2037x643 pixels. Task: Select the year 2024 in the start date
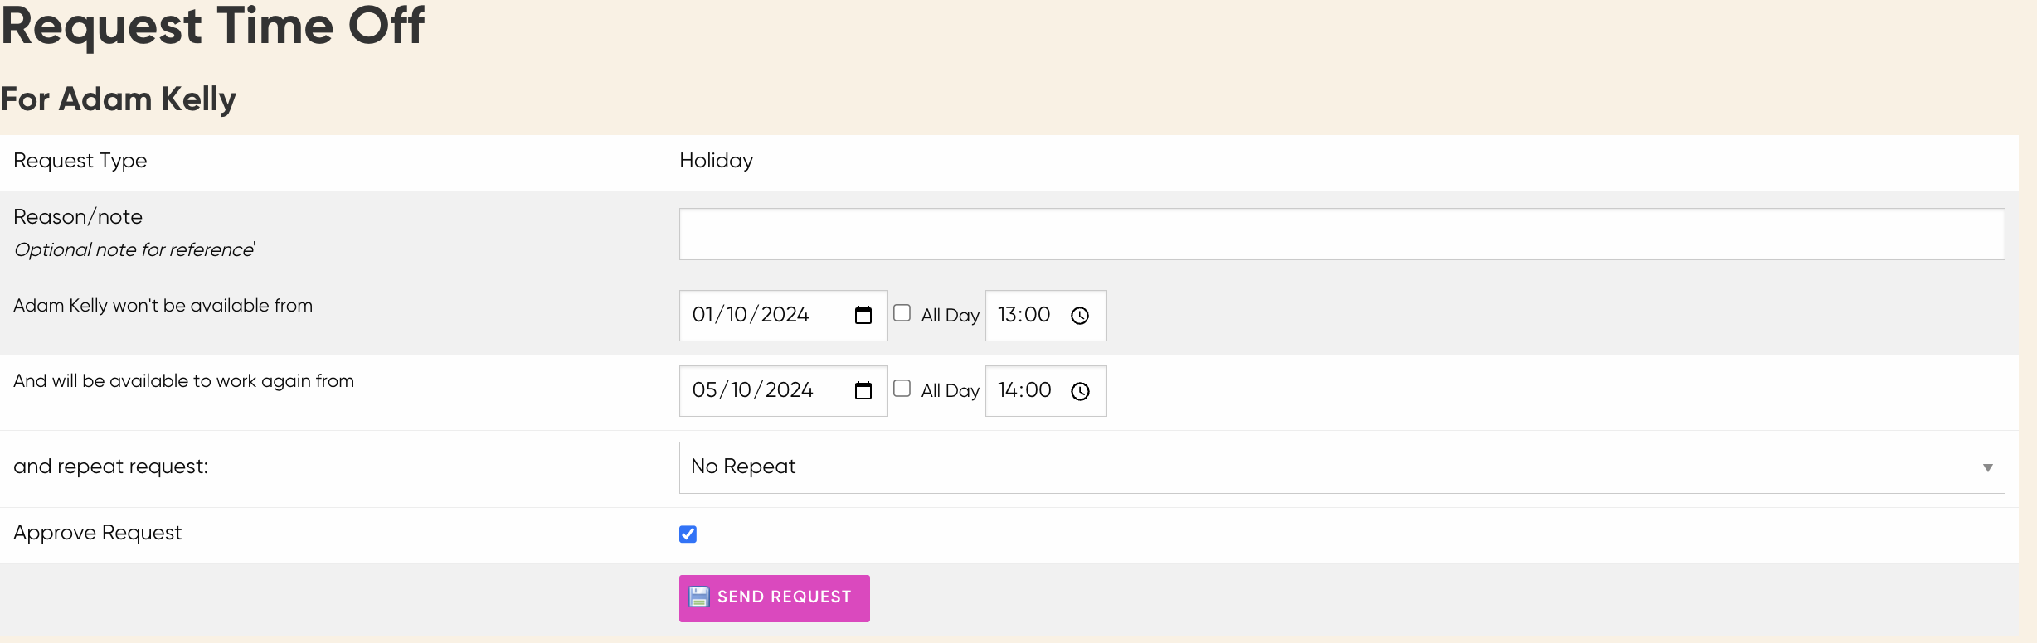[x=785, y=315]
